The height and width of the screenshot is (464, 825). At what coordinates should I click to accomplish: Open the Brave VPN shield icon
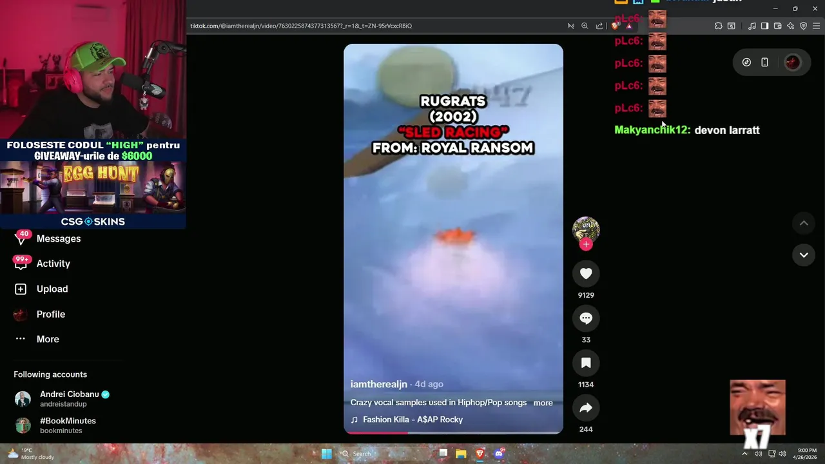[x=804, y=26]
